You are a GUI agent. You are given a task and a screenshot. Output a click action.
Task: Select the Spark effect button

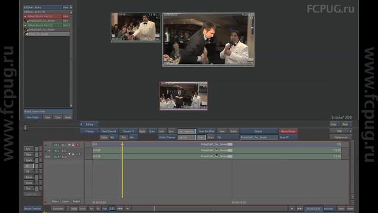point(29,160)
